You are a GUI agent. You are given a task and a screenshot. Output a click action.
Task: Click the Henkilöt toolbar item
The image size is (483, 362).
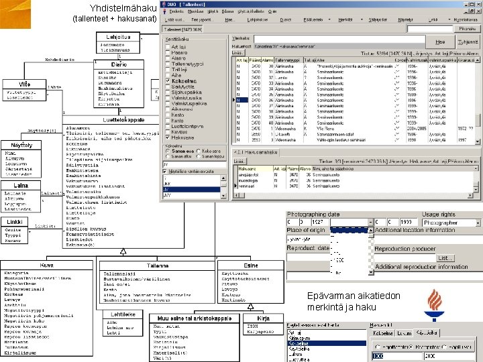[x=345, y=19]
